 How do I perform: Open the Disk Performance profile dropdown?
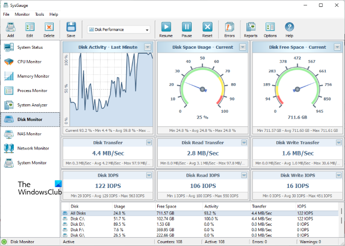[x=119, y=30]
